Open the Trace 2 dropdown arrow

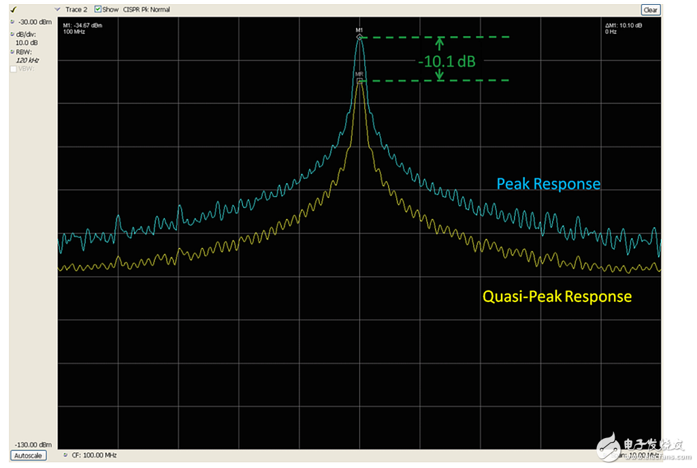pos(56,10)
